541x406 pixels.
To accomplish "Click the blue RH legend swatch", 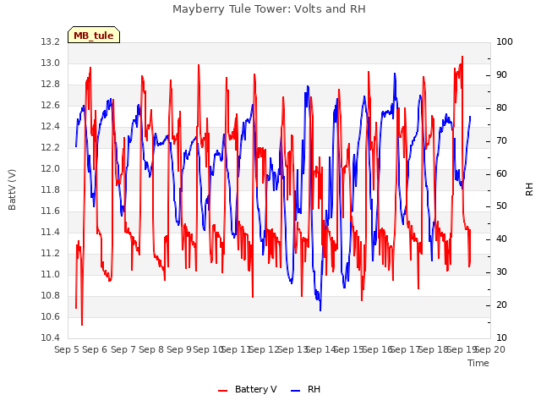I will (x=296, y=391).
